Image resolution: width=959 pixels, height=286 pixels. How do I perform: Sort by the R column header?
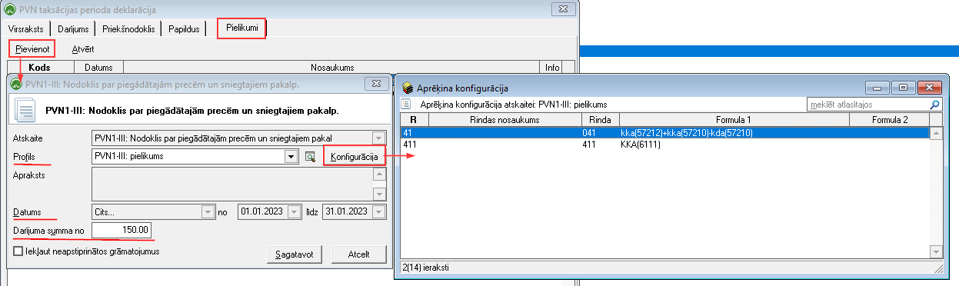pos(414,120)
